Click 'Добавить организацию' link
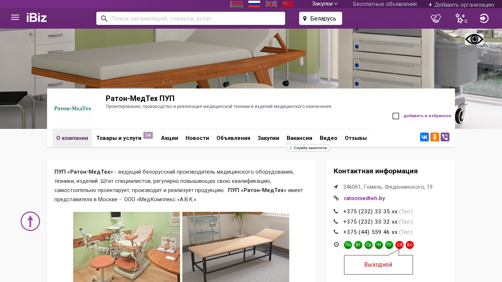The image size is (502, 282). click(461, 5)
